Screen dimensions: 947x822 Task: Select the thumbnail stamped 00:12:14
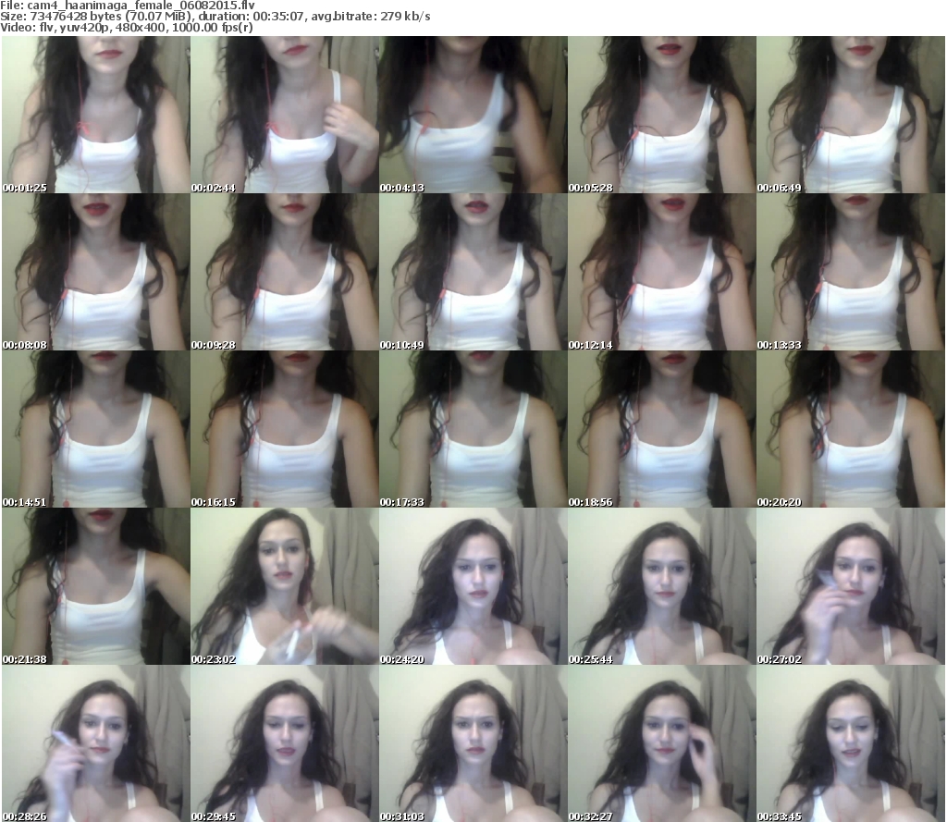pos(662,272)
